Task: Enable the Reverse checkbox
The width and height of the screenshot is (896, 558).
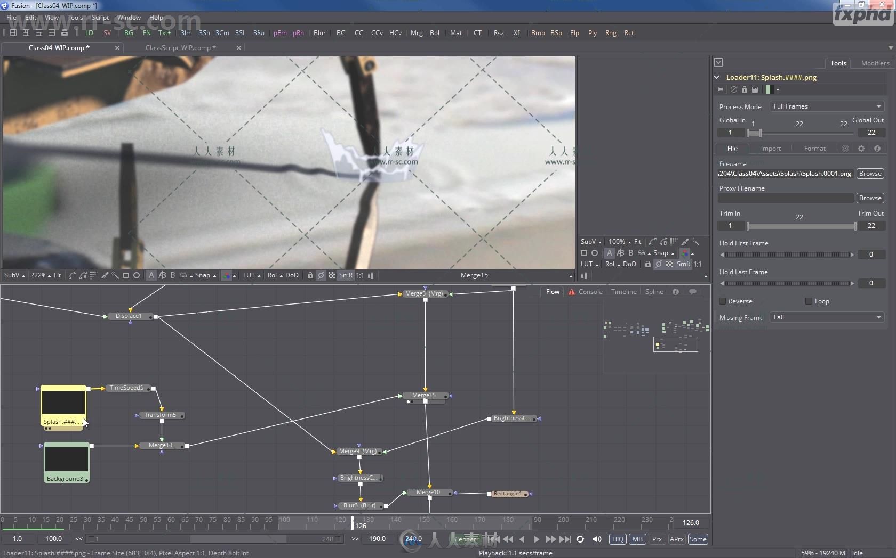Action: point(723,301)
